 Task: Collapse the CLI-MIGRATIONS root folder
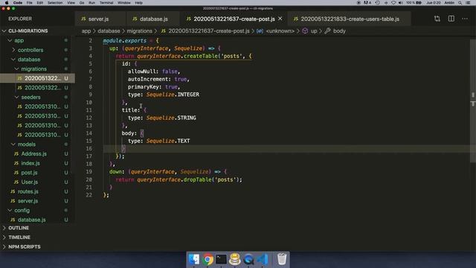[37, 31]
